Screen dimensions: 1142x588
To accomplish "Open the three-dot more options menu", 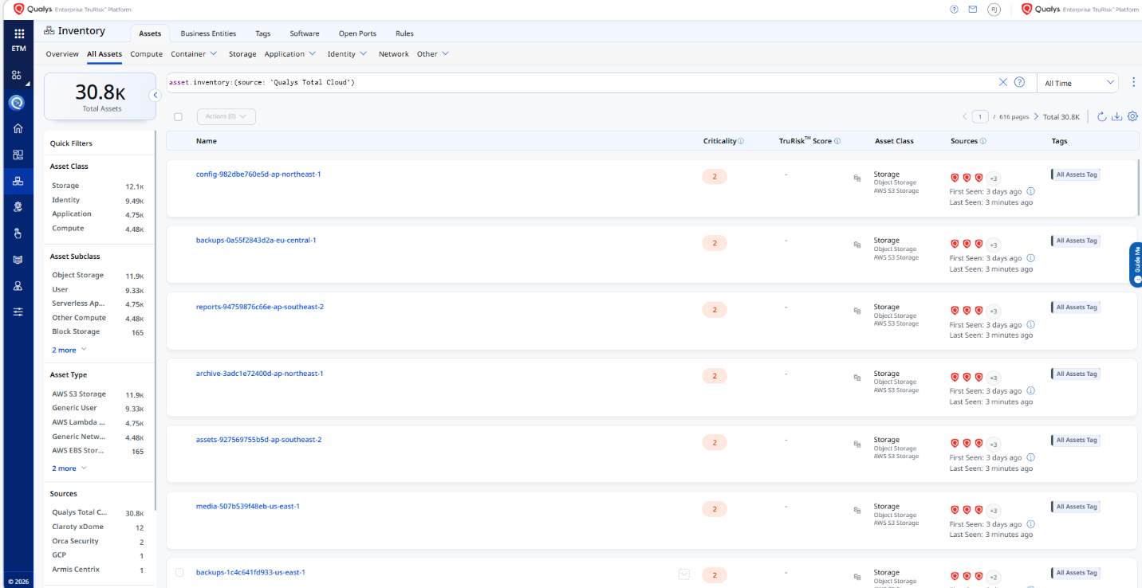I will tap(1134, 83).
